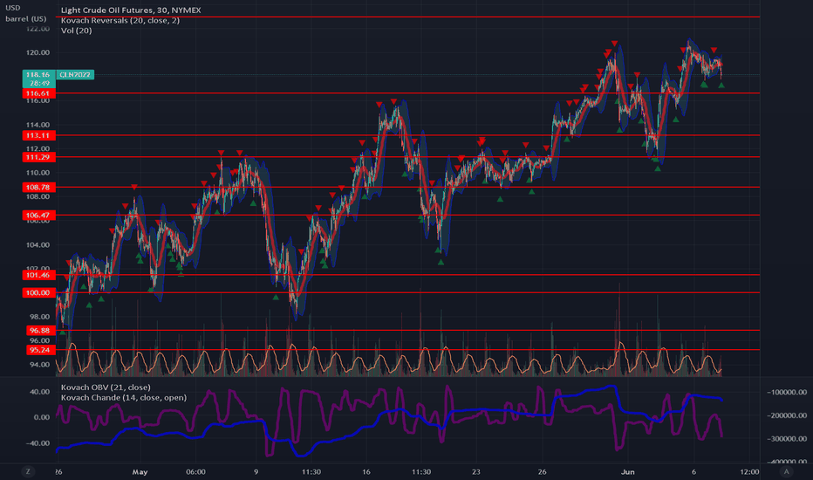Select the 95.24 horizontal line label
The height and width of the screenshot is (480, 813).
[x=40, y=350]
